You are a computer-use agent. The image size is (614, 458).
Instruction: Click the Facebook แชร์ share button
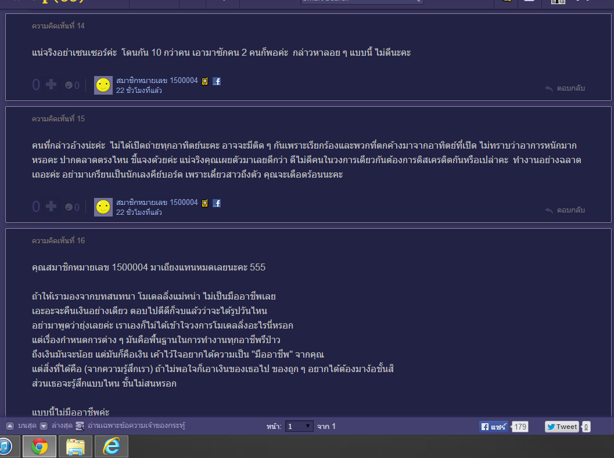click(x=493, y=427)
